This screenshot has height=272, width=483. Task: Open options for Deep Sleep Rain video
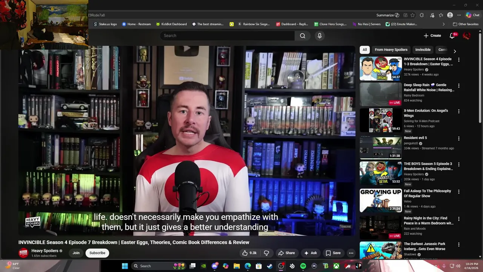click(459, 86)
